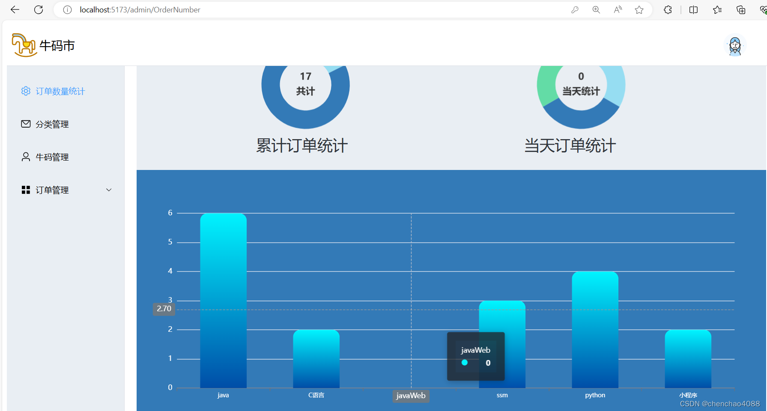The height and width of the screenshot is (411, 767).
Task: Activate the read aloud icon
Action: click(618, 10)
